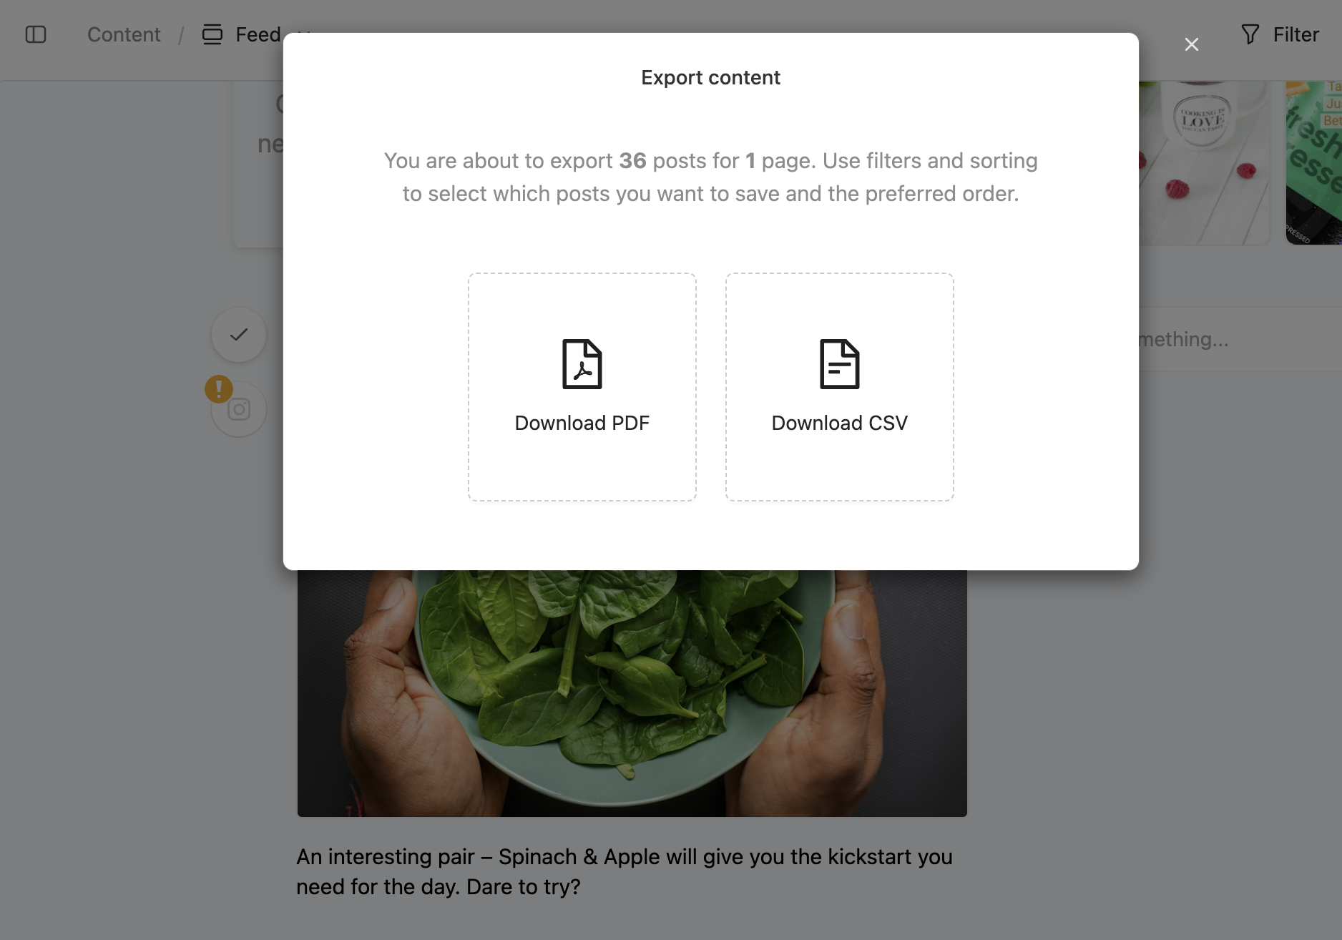Click the Filter funnel icon
Screen dimensions: 1342x940
pyautogui.click(x=1250, y=34)
